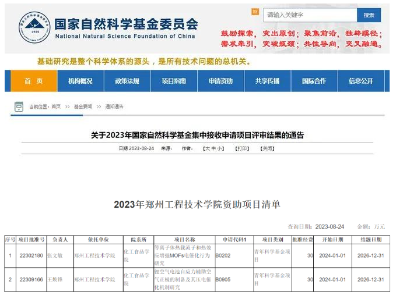Image resolution: width=396 pixels, height=299 pixels.
Task: Go to 通知通告 in the breadcrumb
Action: [114, 106]
